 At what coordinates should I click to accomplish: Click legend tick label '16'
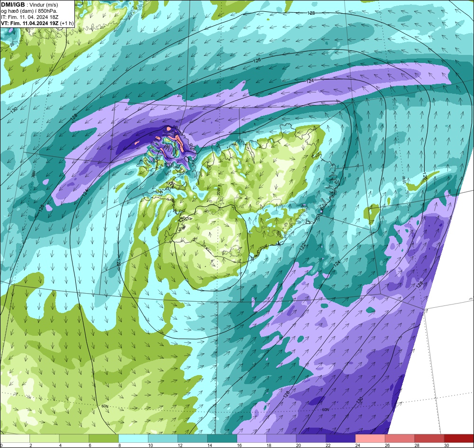pos(239,445)
